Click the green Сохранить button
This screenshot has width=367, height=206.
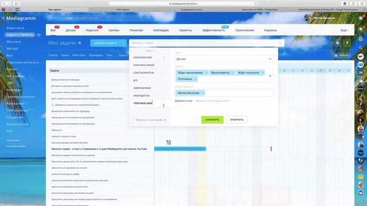[x=212, y=120]
